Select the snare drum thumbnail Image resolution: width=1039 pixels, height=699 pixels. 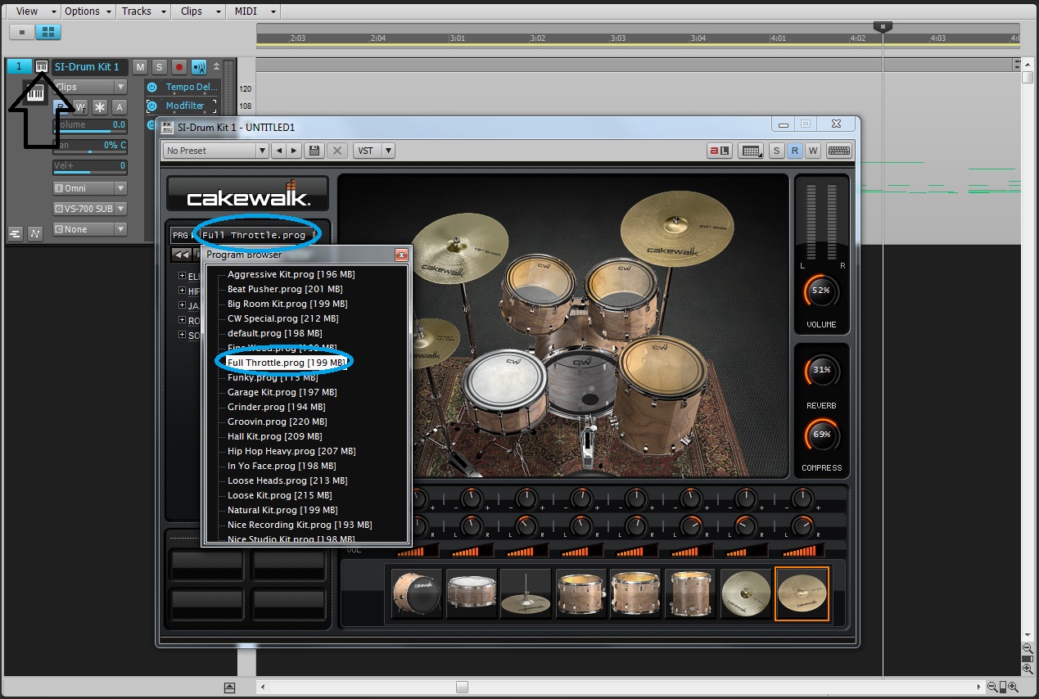472,593
